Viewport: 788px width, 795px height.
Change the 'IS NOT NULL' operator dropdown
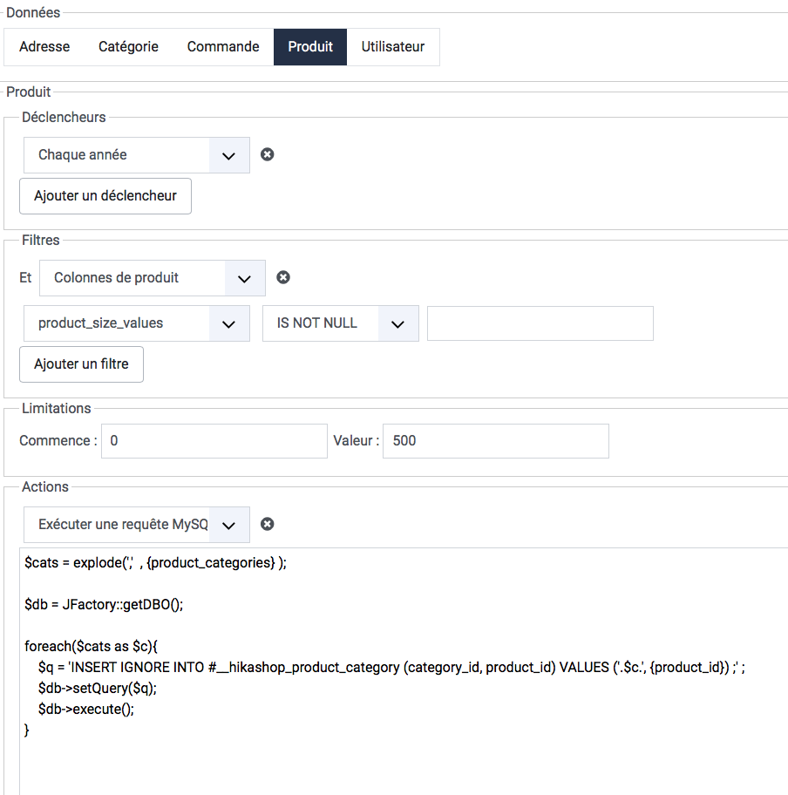[397, 323]
